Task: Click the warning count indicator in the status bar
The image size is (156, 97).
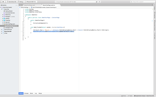Action: tap(97, 2)
